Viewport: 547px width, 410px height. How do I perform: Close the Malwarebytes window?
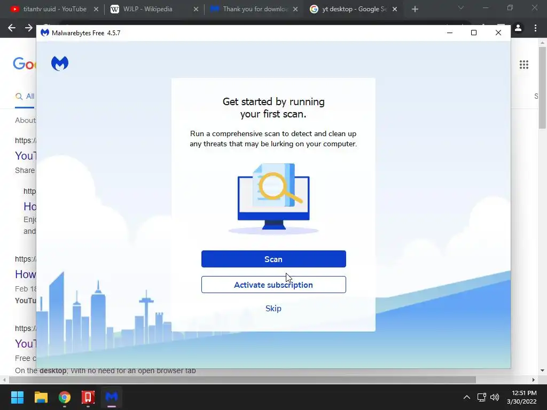point(498,33)
